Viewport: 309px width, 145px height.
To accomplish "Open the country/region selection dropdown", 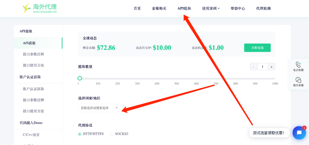I will pyautogui.click(x=99, y=108).
